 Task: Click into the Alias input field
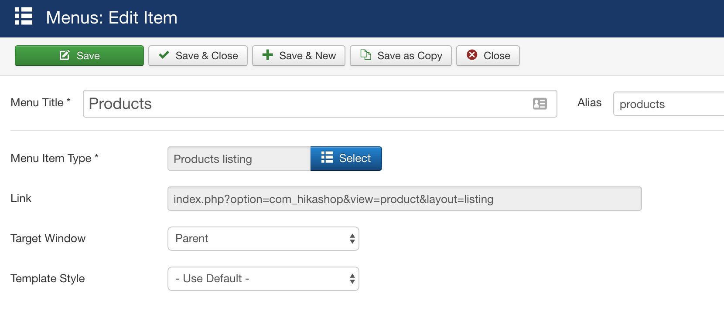(667, 104)
